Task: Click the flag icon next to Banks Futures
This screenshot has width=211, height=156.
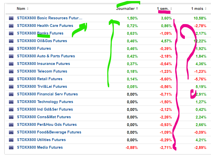Action: click(x=11, y=33)
